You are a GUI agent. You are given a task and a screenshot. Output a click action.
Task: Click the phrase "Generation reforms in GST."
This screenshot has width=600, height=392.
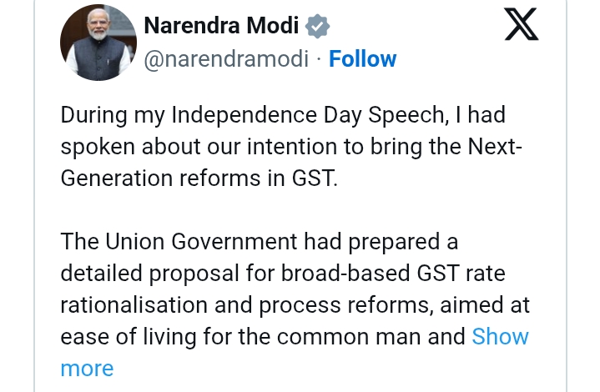[199, 177]
